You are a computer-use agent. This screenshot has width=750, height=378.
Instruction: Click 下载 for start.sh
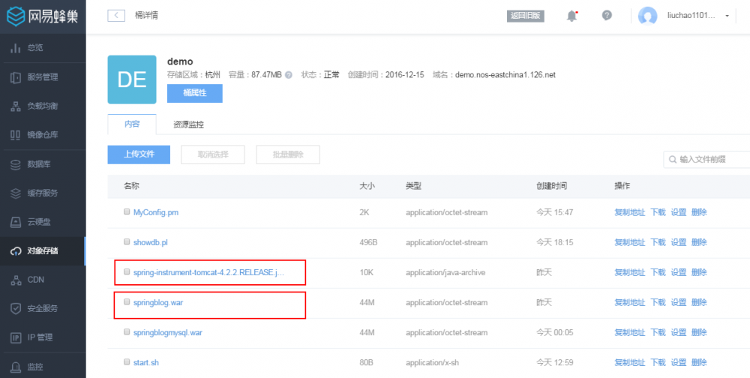pyautogui.click(x=658, y=363)
